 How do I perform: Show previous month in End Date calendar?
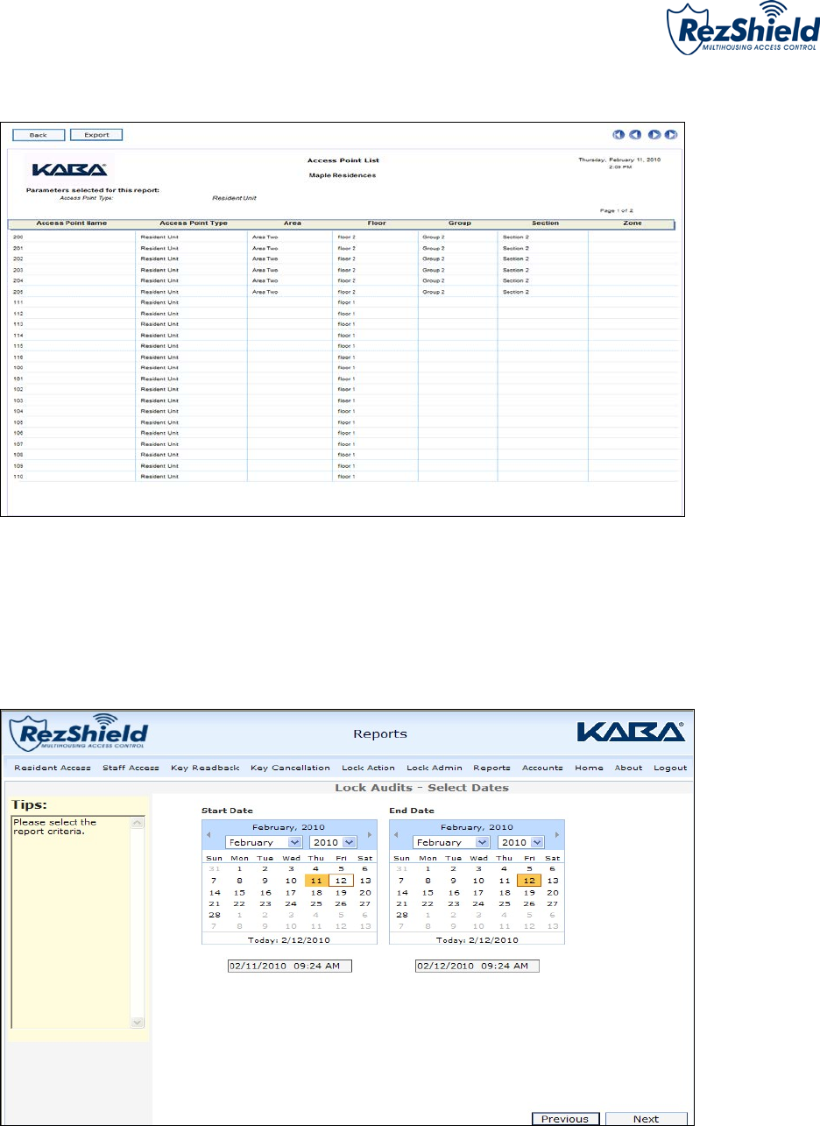click(x=396, y=834)
